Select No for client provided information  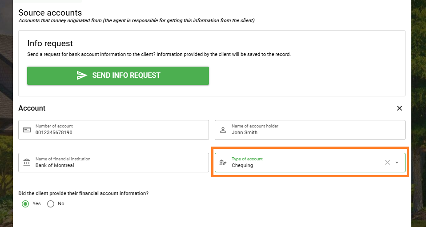point(51,204)
